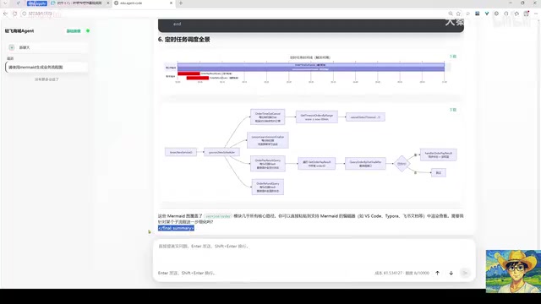Click the green badge beside Agent title
The width and height of the screenshot is (541, 304).
(x=74, y=31)
